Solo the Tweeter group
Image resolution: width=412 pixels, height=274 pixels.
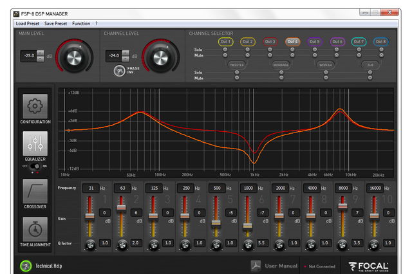point(237,72)
